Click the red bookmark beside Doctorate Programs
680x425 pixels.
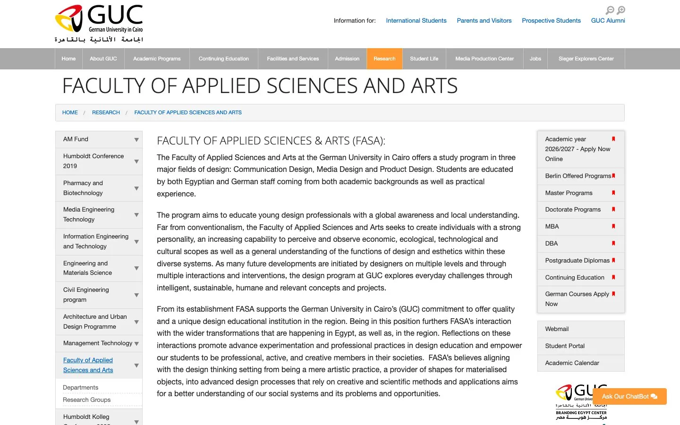pos(613,209)
